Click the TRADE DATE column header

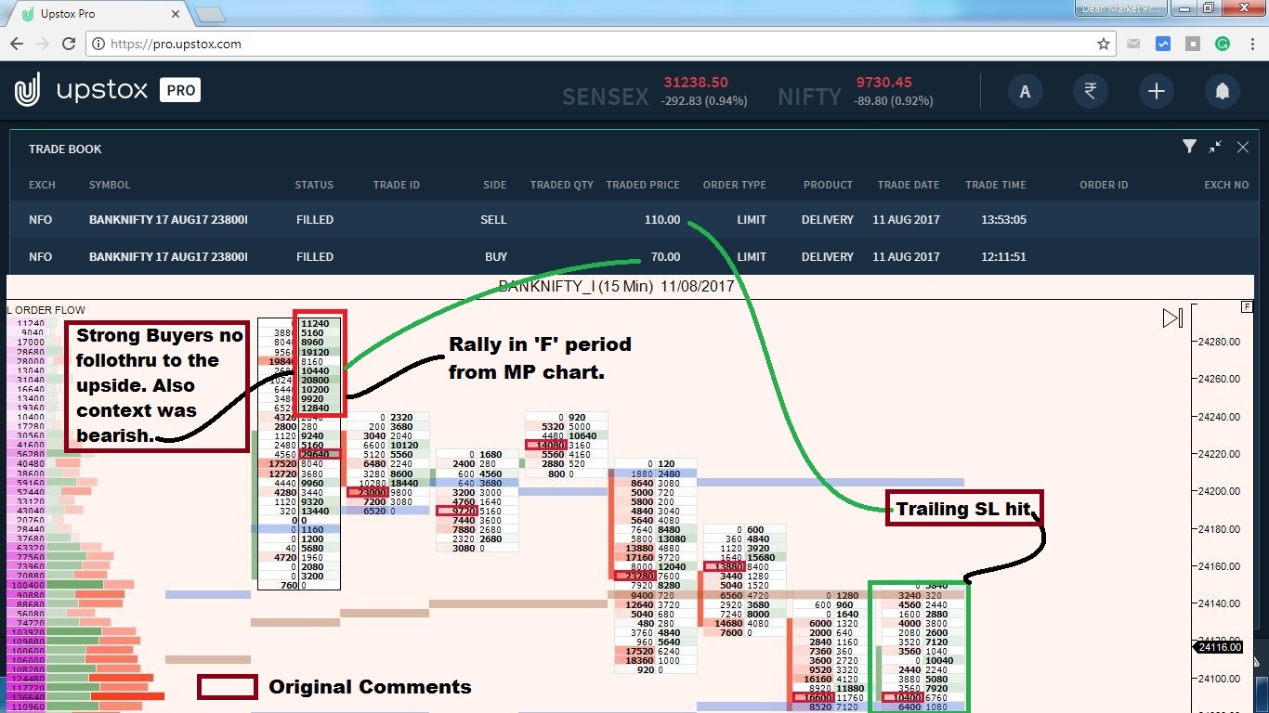(909, 185)
